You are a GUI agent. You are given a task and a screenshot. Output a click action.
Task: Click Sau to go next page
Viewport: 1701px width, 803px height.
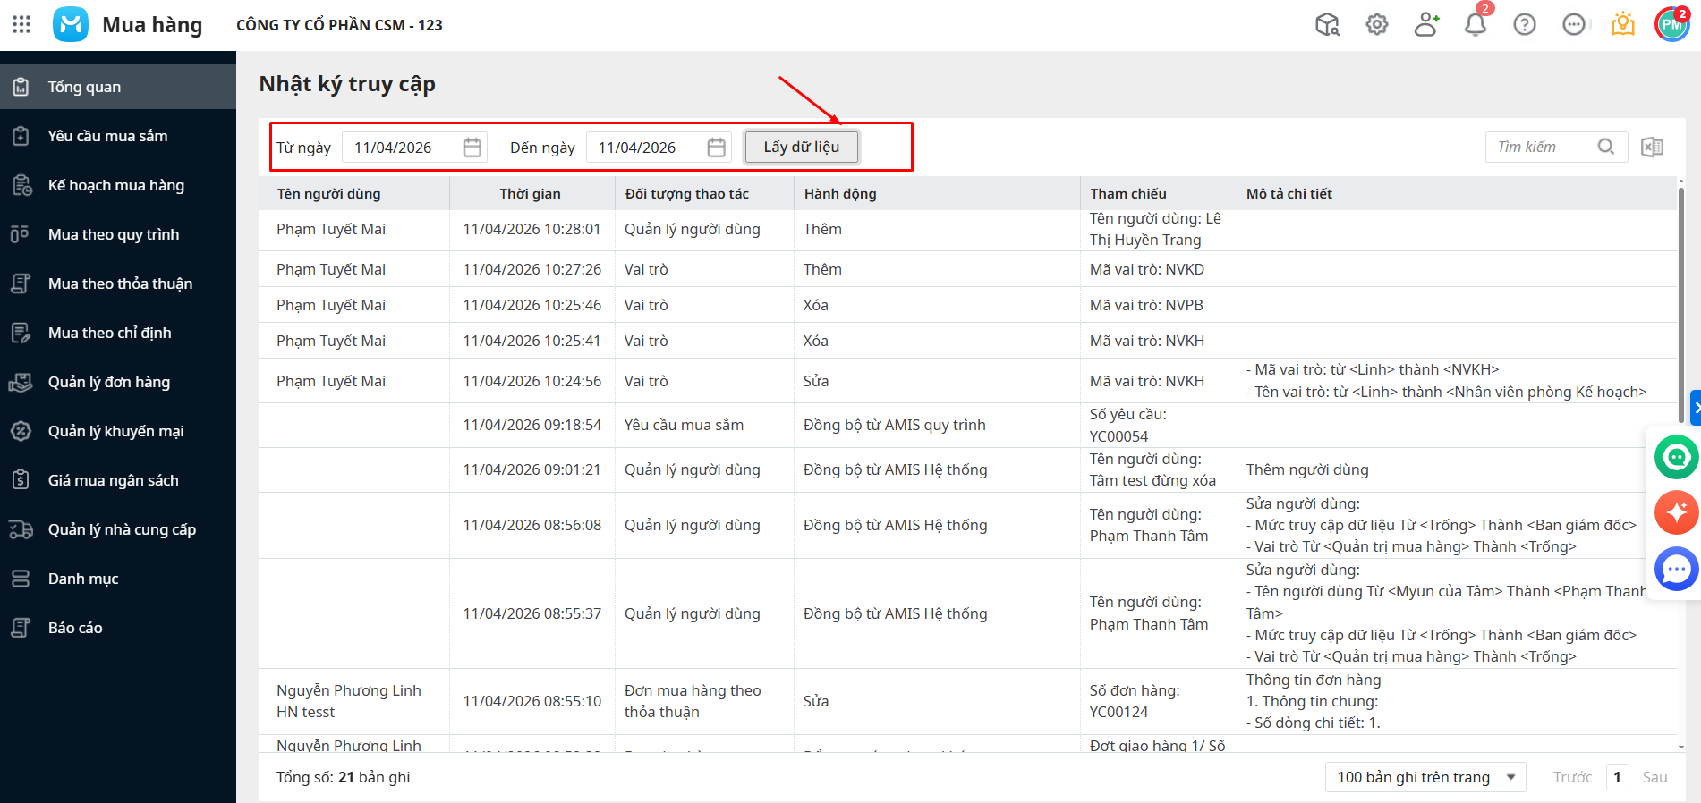point(1654,777)
